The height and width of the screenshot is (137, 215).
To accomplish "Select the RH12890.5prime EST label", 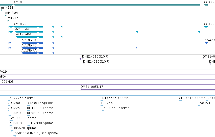I will [40, 123].
